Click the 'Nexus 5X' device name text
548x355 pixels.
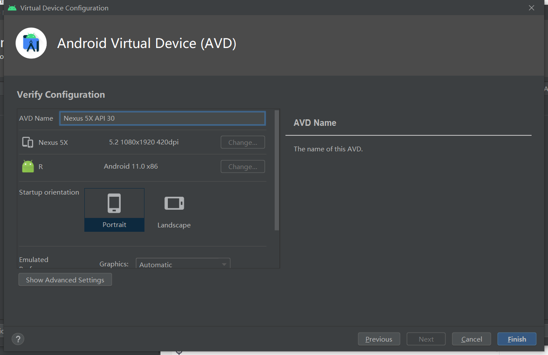click(x=53, y=142)
